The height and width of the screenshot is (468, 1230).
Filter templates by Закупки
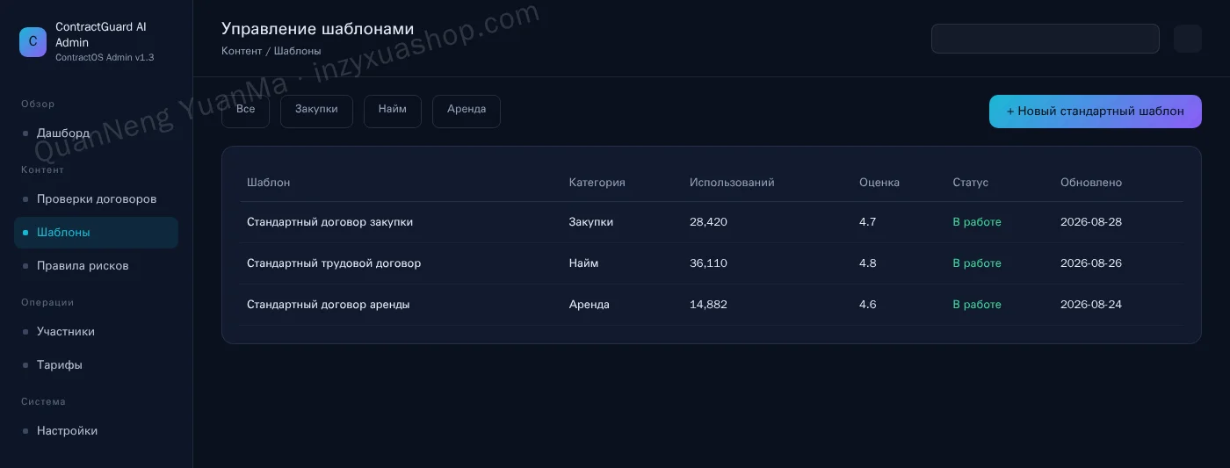coord(316,112)
